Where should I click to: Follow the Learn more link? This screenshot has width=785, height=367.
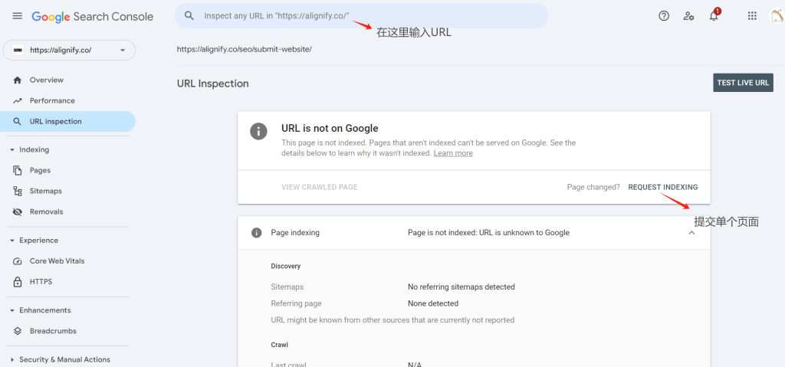pyautogui.click(x=453, y=153)
